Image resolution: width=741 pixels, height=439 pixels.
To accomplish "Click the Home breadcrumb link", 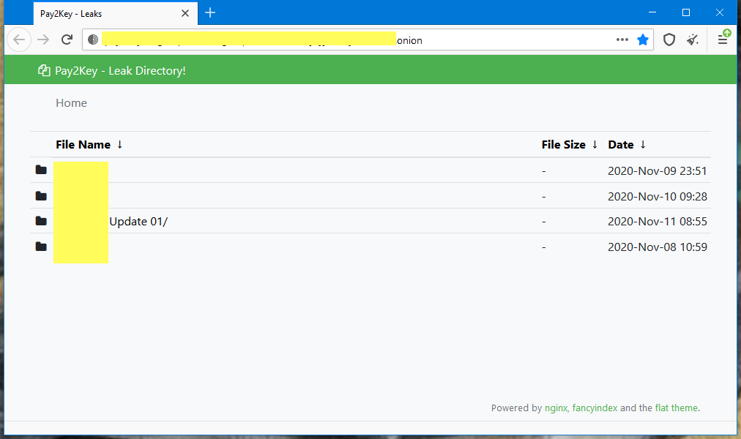I will [71, 103].
